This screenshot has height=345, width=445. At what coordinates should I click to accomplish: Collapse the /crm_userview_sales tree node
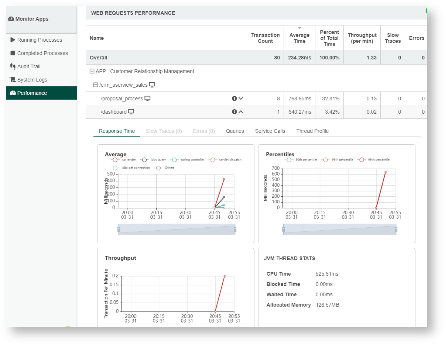coord(96,85)
